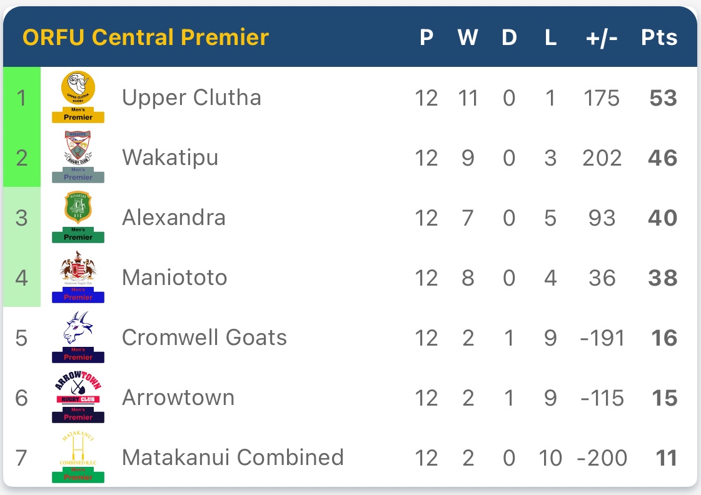The image size is (701, 495).
Task: Go to Maniototo team page
Action: 174,277
